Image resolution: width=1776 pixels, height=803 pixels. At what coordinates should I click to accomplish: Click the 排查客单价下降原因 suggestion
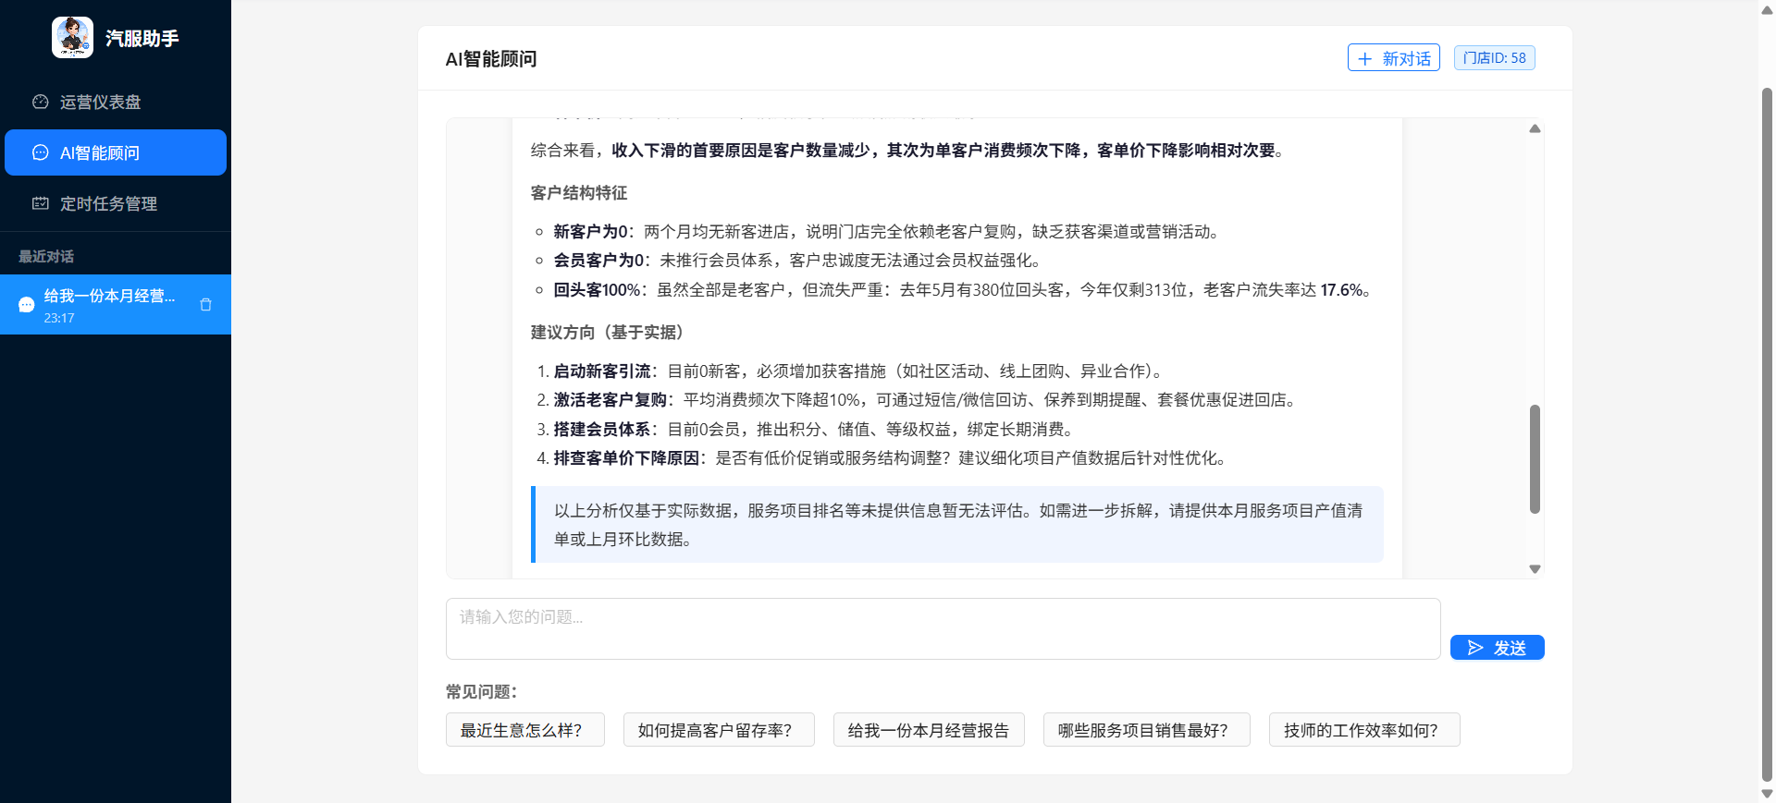pos(626,457)
